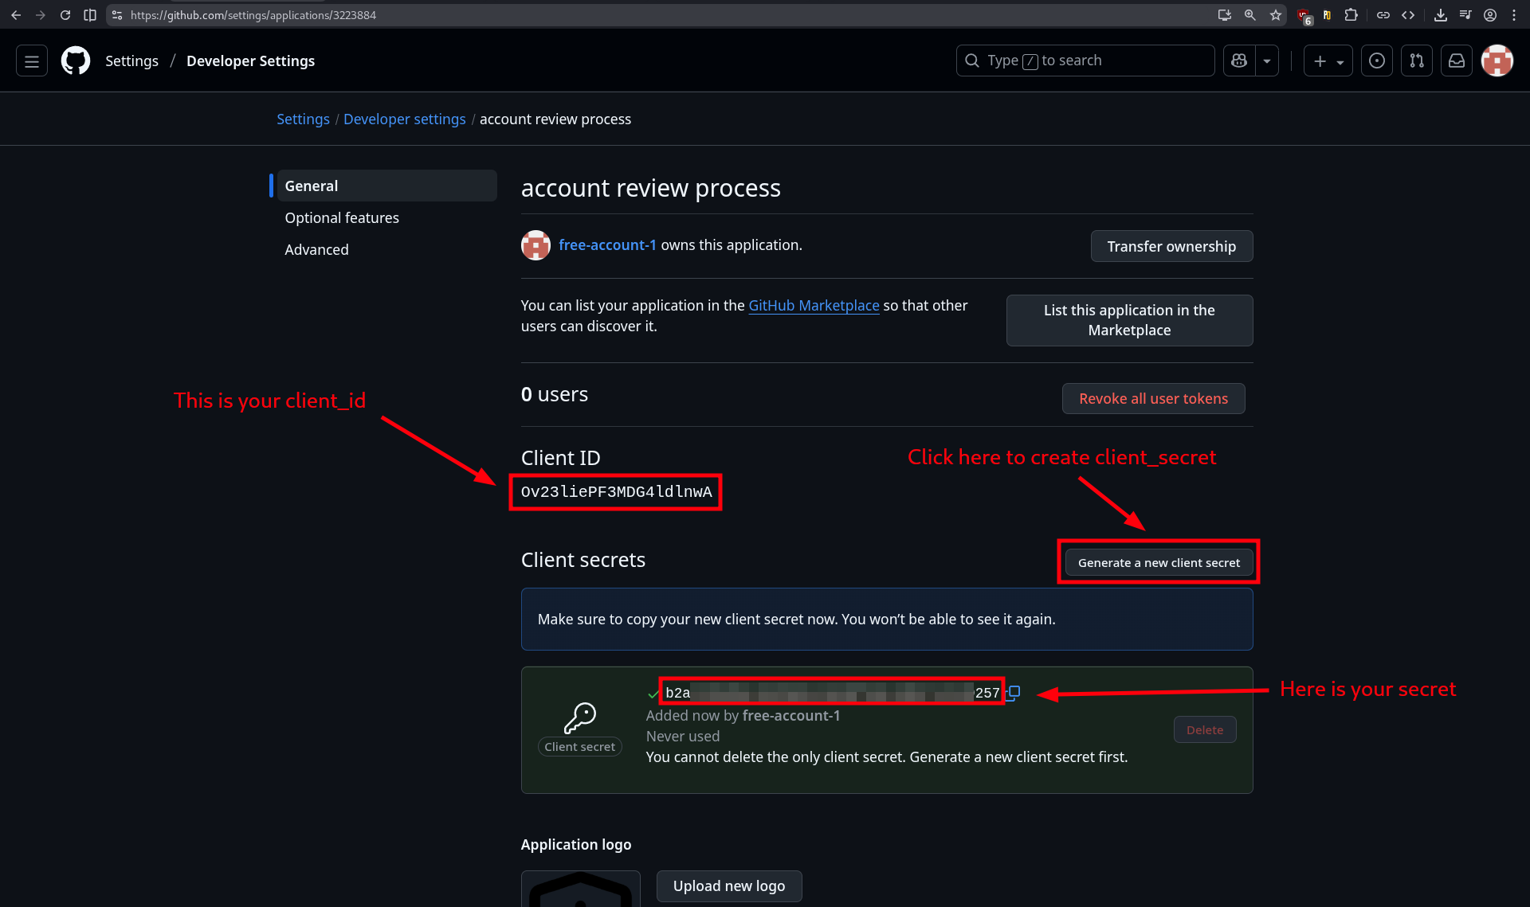Screen dimensions: 1530x907
Task: Generate a new client secret
Action: [1158, 561]
